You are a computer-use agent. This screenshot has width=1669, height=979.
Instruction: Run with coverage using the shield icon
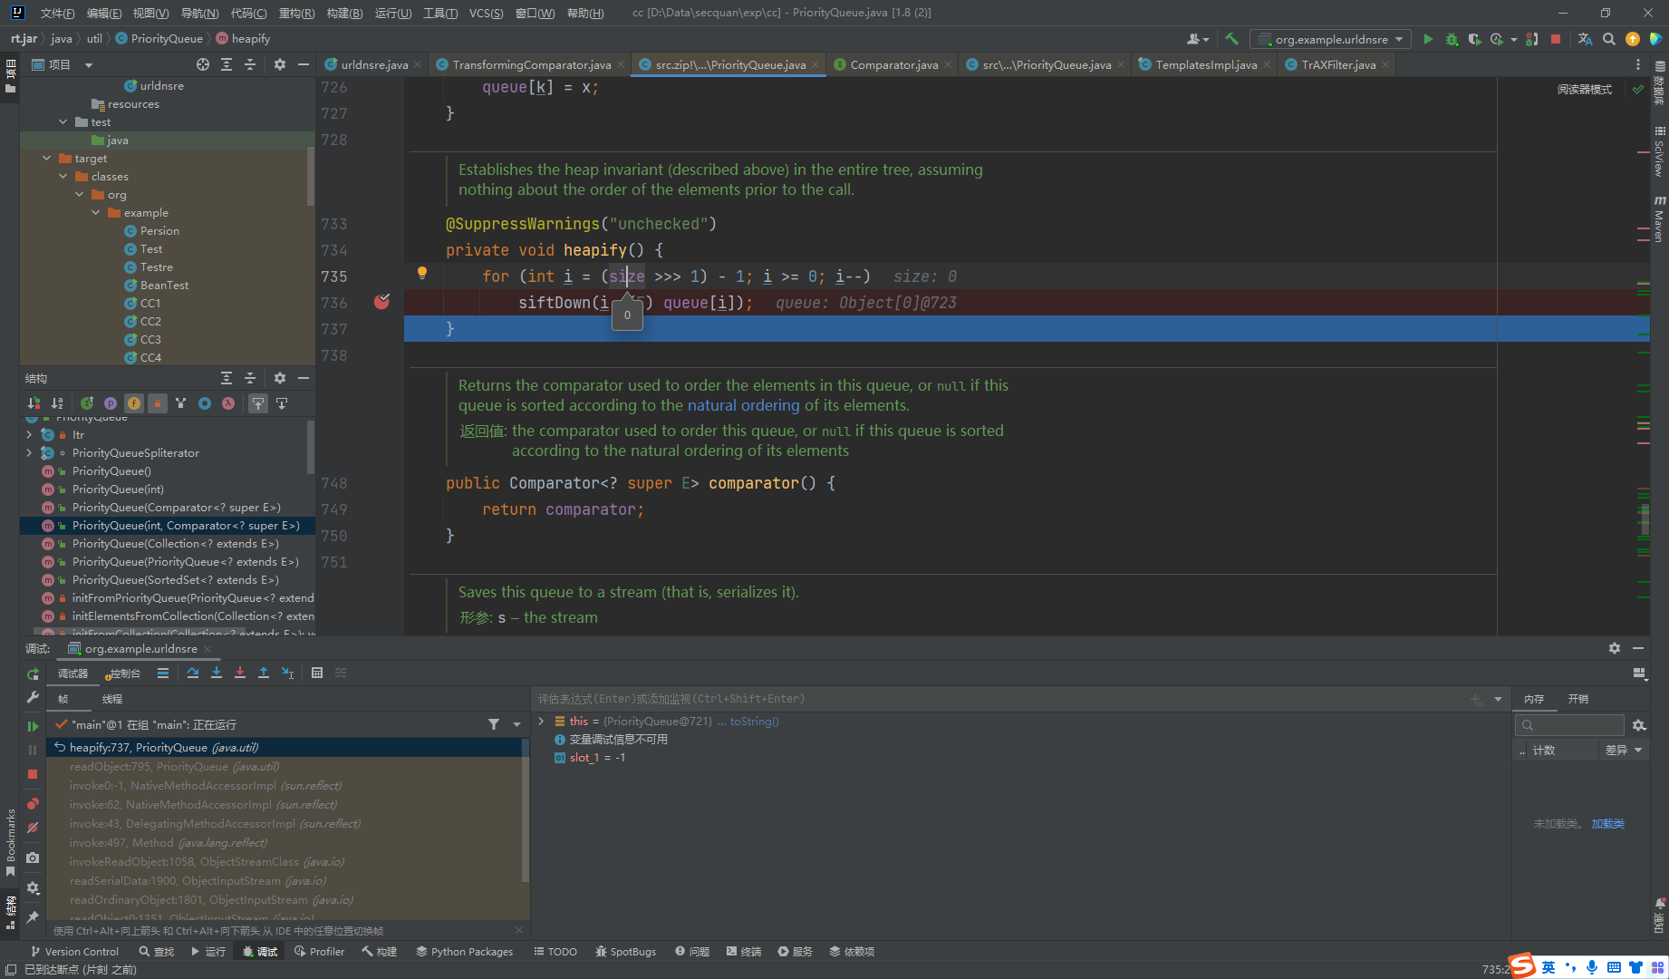click(x=1475, y=39)
